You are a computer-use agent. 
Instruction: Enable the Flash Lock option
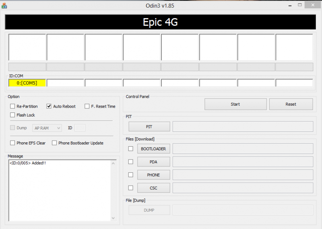click(x=13, y=115)
